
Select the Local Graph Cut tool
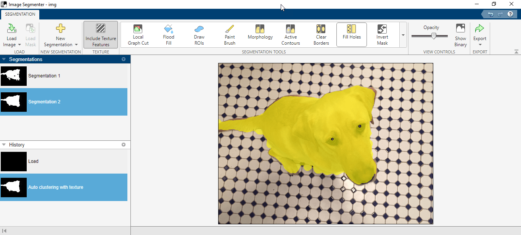coord(138,34)
